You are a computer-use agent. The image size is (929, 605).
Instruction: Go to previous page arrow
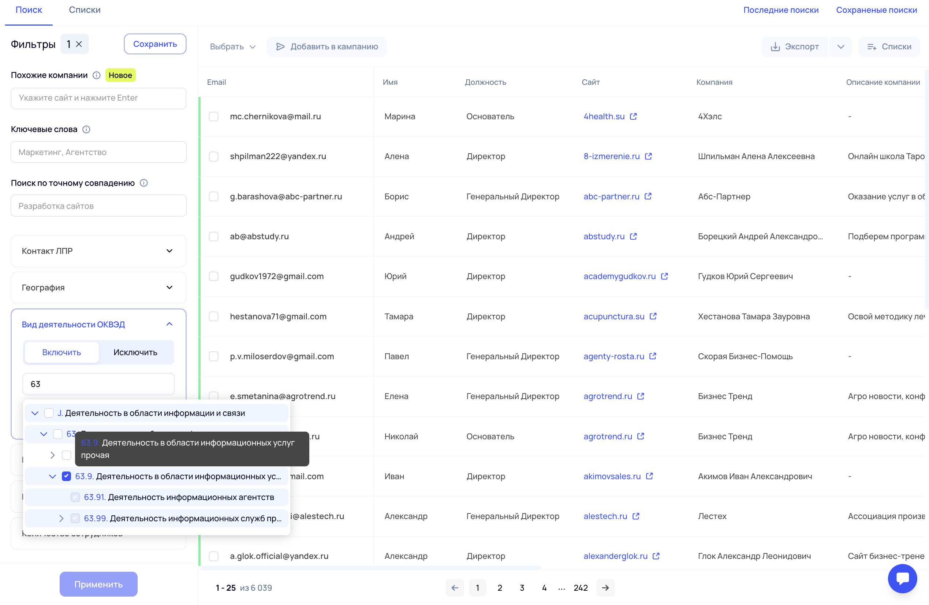click(x=454, y=588)
